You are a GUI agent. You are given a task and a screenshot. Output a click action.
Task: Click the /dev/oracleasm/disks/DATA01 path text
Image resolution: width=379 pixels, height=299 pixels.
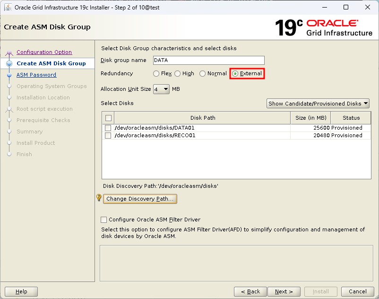[155, 128]
